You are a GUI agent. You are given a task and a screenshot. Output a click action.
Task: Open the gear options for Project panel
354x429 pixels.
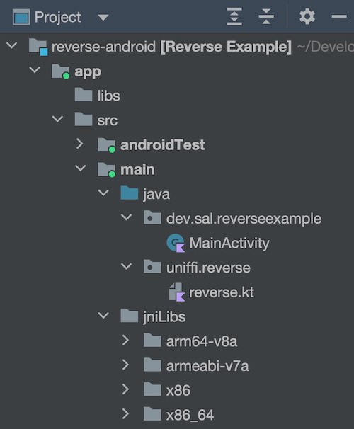coord(307,17)
